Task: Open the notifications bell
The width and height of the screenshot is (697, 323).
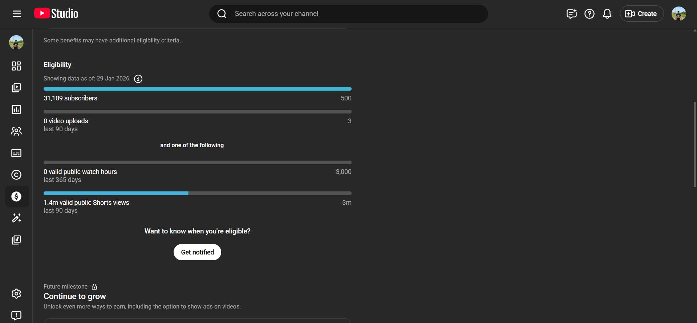Action: (x=607, y=14)
